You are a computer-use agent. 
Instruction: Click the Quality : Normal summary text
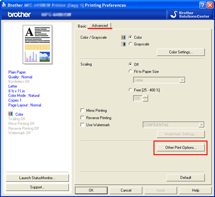(20, 77)
